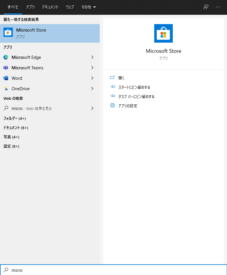Image resolution: width=227 pixels, height=275 pixels.
Task: Click the pin icon for スタートにピン留めする
Action: point(112,87)
